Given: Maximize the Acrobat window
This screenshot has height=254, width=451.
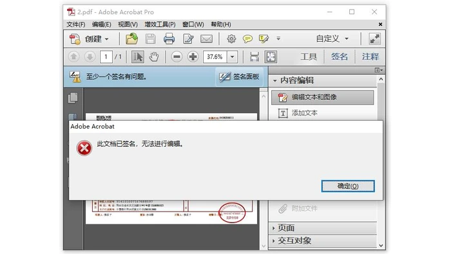Looking at the screenshot, I should (x=352, y=12).
